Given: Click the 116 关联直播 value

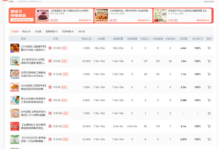Looking at the screenshot, I should coord(158,126).
